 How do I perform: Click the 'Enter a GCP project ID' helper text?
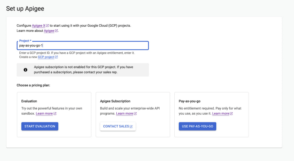(77, 53)
